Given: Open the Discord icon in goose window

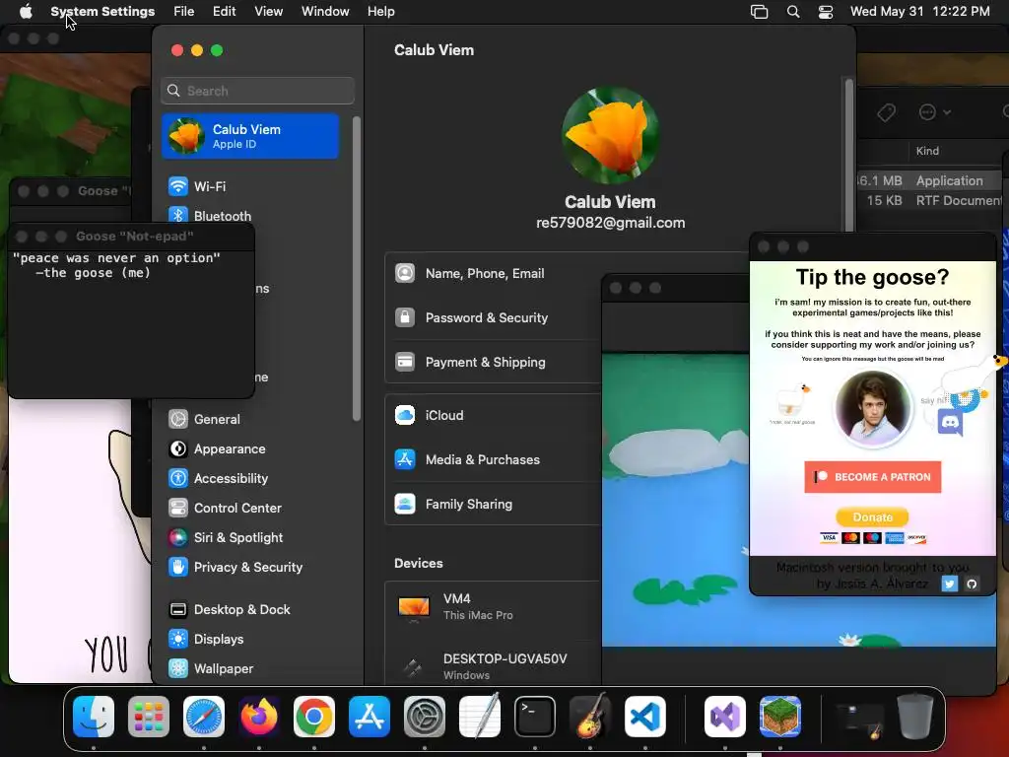Looking at the screenshot, I should tap(950, 424).
